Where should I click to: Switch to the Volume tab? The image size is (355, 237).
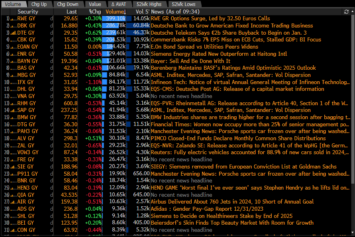pos(13,4)
